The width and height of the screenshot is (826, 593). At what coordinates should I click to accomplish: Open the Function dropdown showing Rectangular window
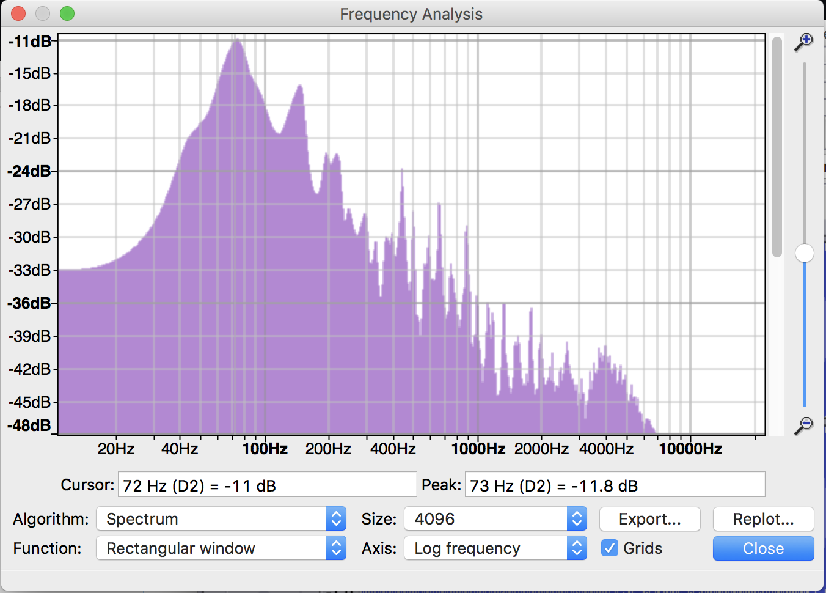coord(221,548)
